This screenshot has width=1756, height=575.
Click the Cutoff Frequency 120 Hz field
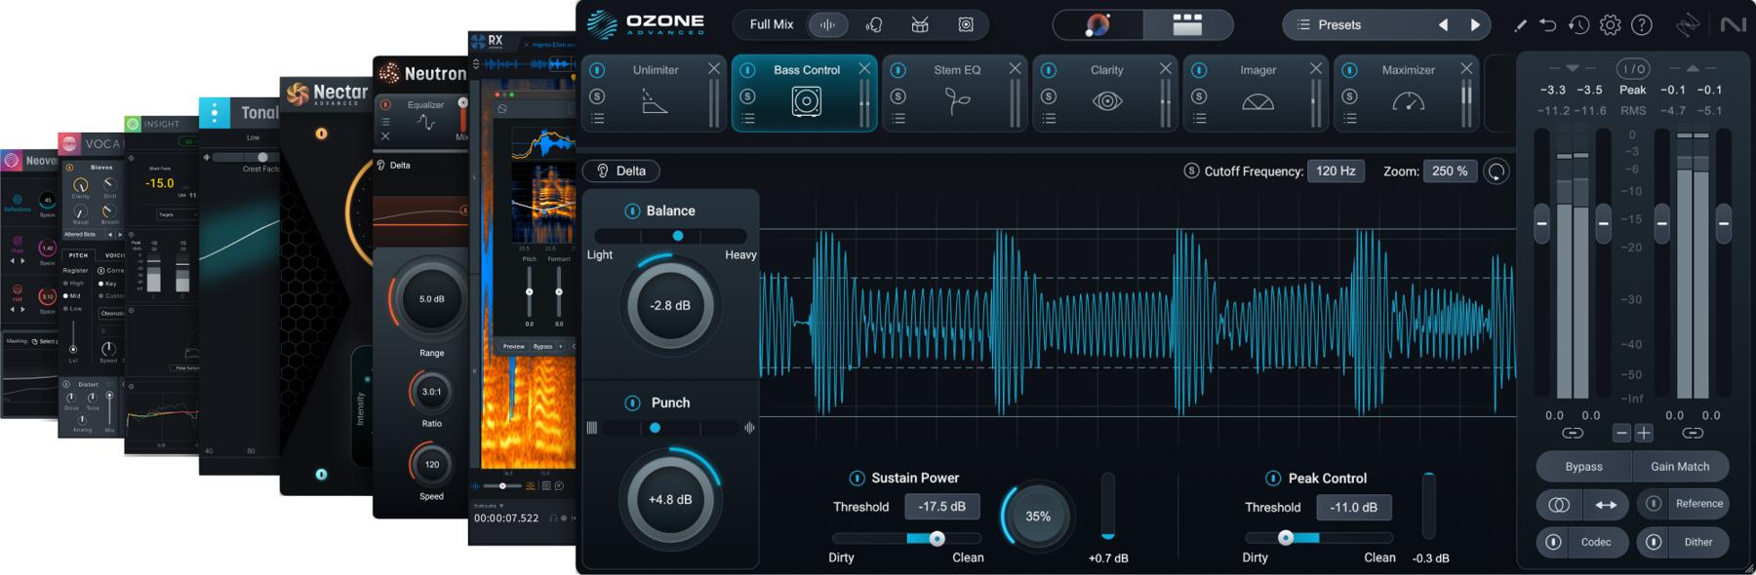1336,171
